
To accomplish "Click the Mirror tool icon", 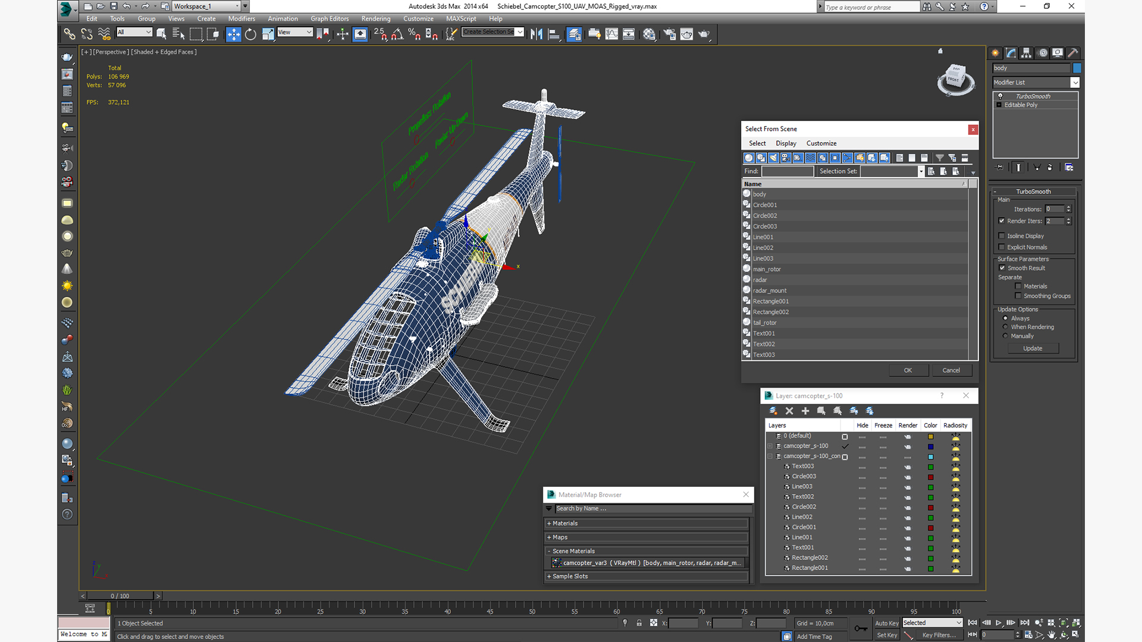I will point(537,34).
